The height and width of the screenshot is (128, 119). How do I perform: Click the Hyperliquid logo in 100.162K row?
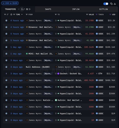(x=58, y=47)
